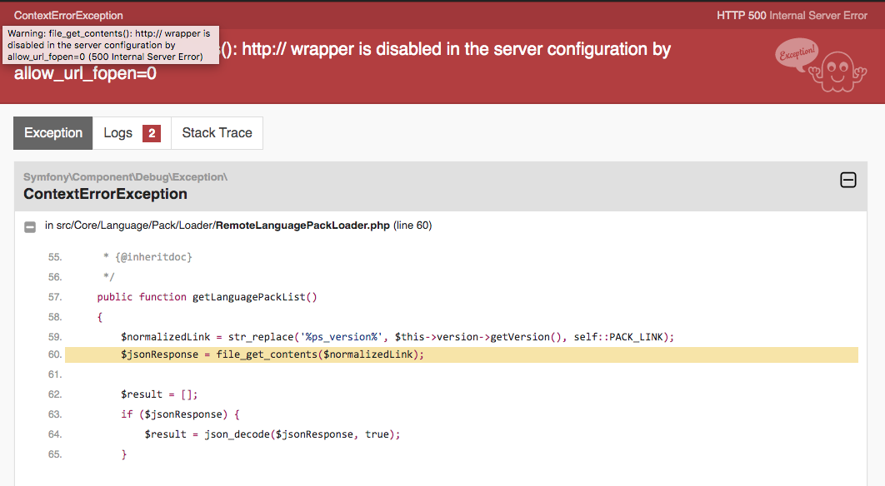This screenshot has width=885, height=486.
Task: Click the allow_url_fopen=0 error heading text
Action: [85, 74]
